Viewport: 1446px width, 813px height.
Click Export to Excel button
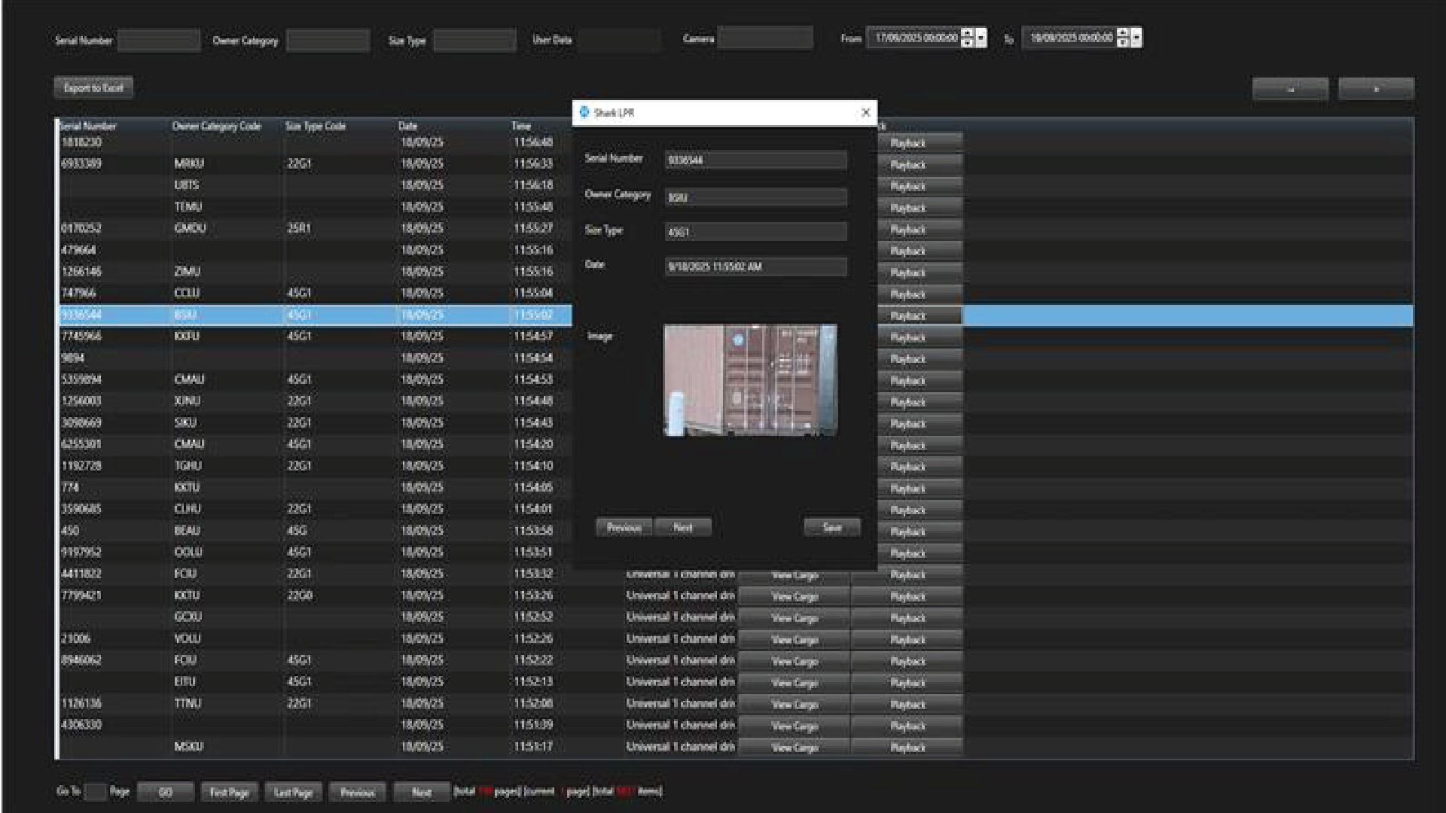pos(93,88)
